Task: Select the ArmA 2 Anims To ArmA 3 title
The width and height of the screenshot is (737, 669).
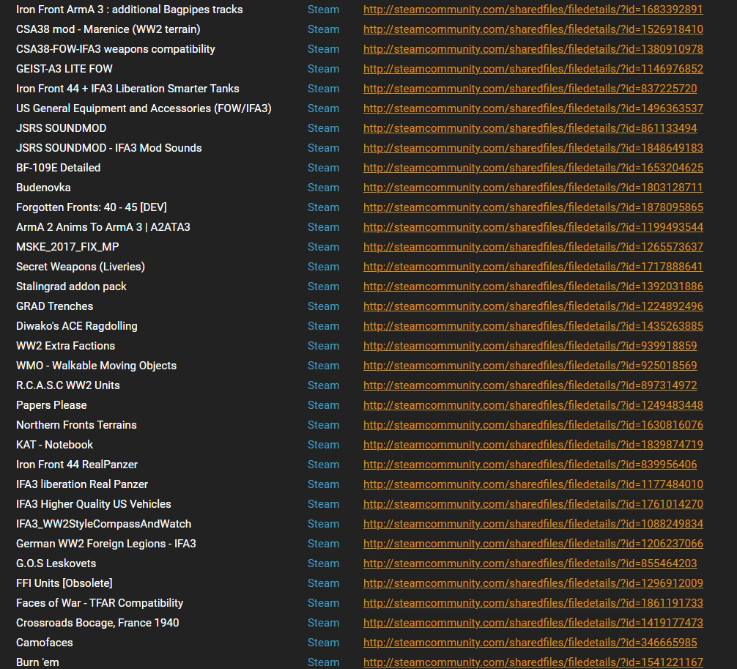Action: pyautogui.click(x=103, y=227)
